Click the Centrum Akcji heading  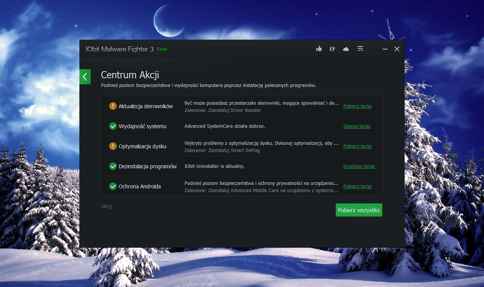(130, 74)
